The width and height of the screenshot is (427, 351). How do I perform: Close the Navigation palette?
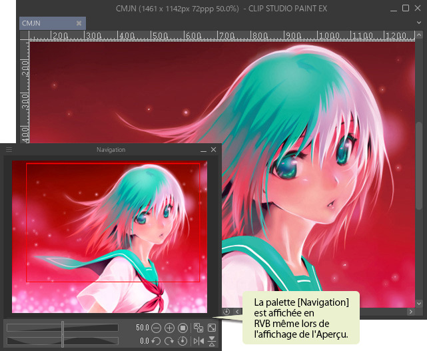(213, 149)
